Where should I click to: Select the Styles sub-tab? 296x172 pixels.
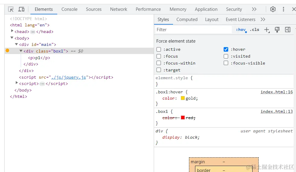(163, 20)
